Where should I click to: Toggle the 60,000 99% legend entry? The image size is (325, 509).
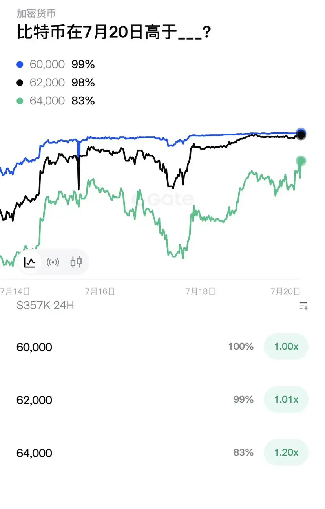point(56,64)
